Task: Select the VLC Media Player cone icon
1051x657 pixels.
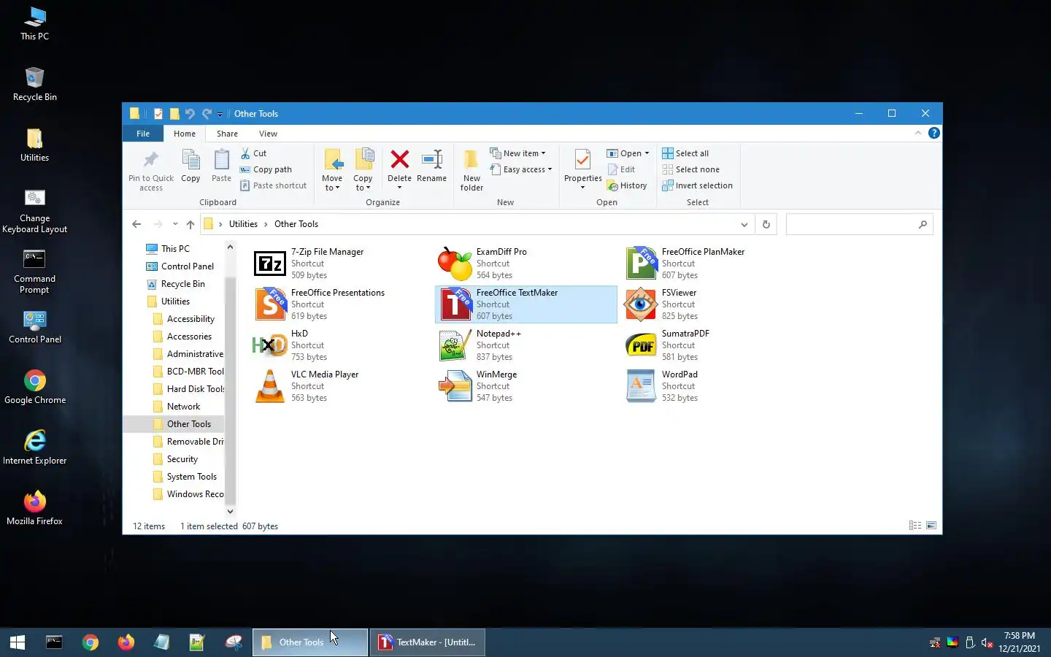Action: point(269,386)
